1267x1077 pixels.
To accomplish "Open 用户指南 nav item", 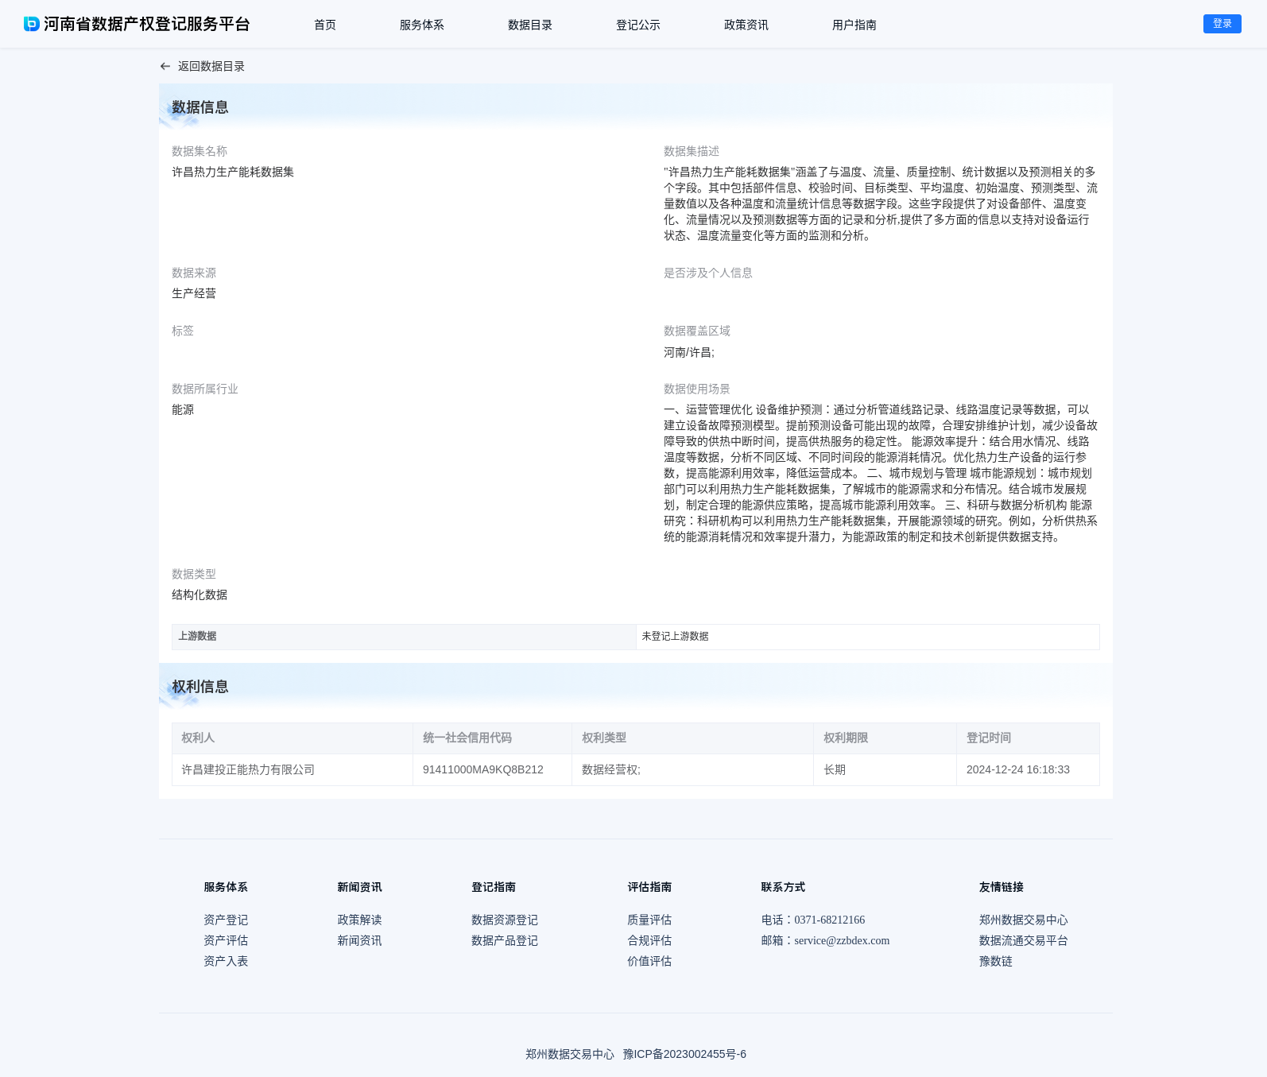I will [854, 25].
